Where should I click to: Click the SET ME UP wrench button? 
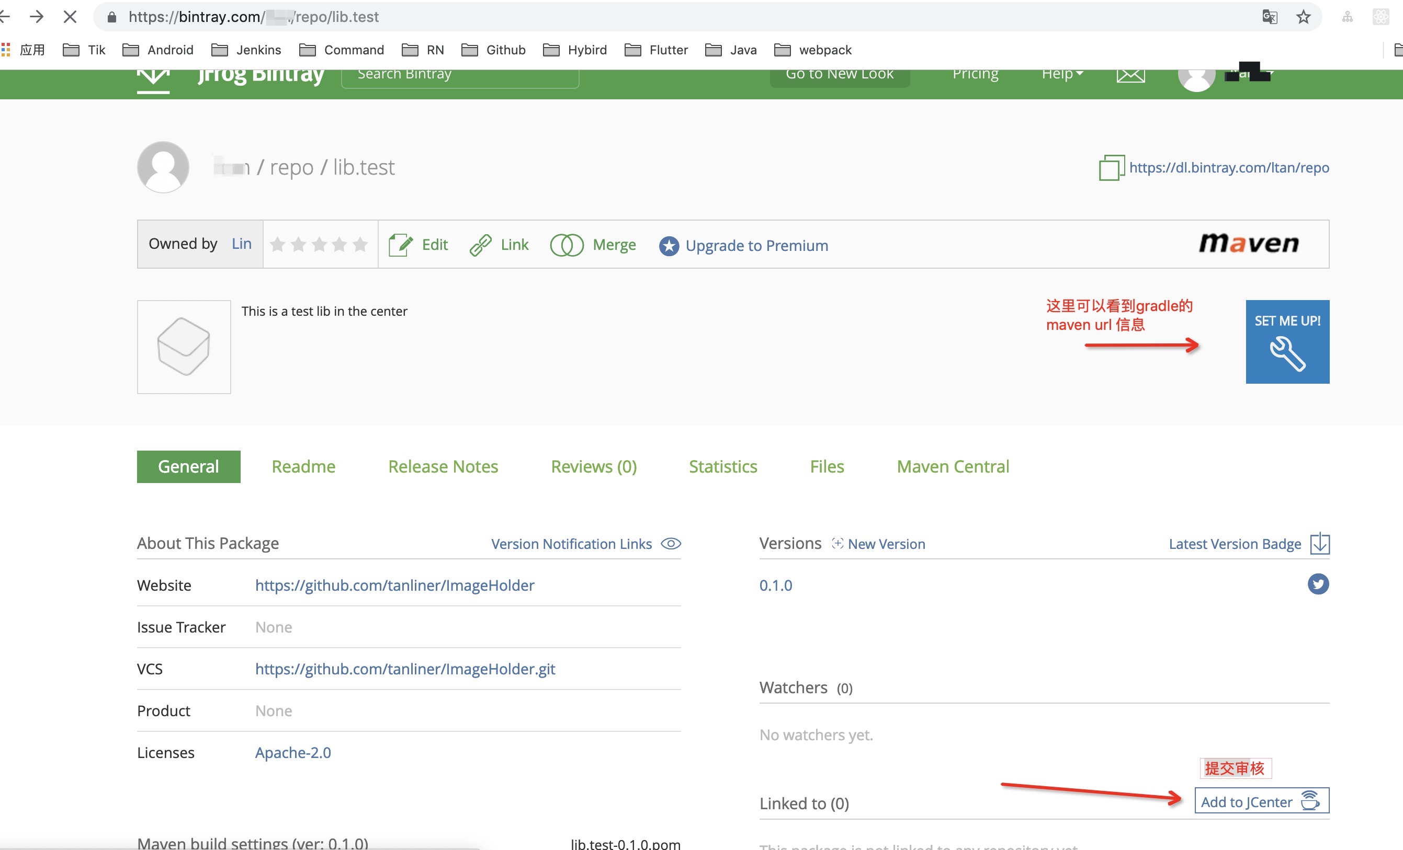click(x=1287, y=341)
